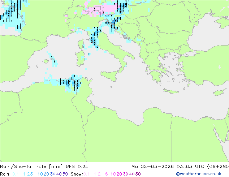
Task: Select the Snow legend 30 color value
Action: (126, 174)
